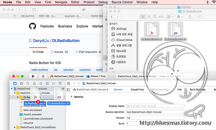The height and width of the screenshot is (130, 216).
Task: Select Finder column view mode
Action: [155, 17]
